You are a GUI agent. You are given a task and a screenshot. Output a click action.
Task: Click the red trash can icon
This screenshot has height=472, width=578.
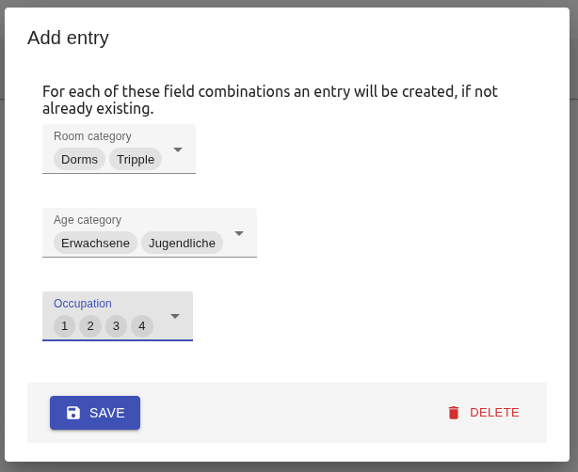click(x=454, y=413)
